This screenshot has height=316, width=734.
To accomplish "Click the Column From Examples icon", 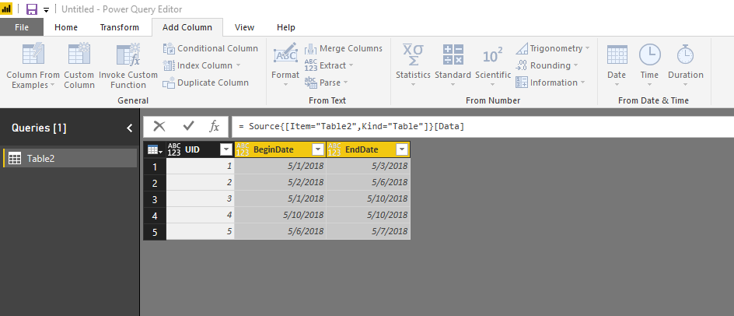I will [33, 54].
